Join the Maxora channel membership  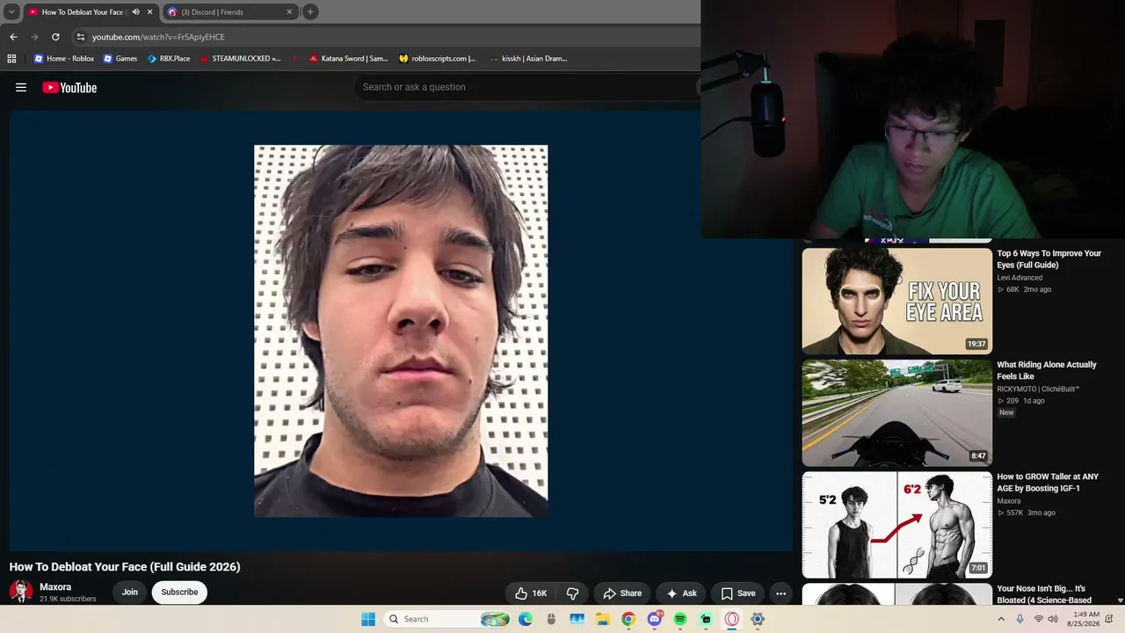130,593
